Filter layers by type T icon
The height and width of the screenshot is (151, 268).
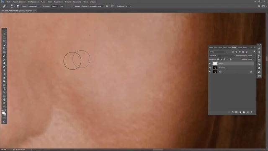[x=240, y=52]
